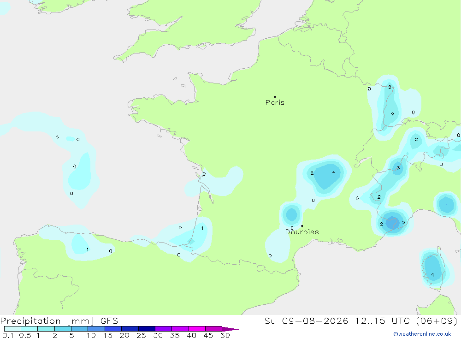
Task: Click the precipitation value 3 in the Alps
Action: 398,168
